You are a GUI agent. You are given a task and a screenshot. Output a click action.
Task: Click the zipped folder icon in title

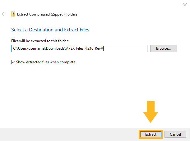point(13,14)
